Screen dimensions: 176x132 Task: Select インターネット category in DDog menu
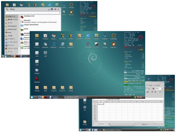12,42
